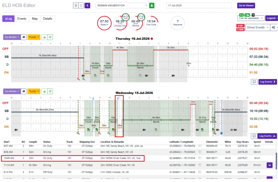
Task: Open Thursday's Trucks dropdown
Action: 34,37
